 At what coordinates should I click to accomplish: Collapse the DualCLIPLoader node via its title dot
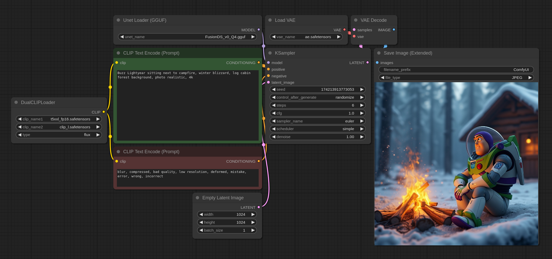pyautogui.click(x=16, y=102)
